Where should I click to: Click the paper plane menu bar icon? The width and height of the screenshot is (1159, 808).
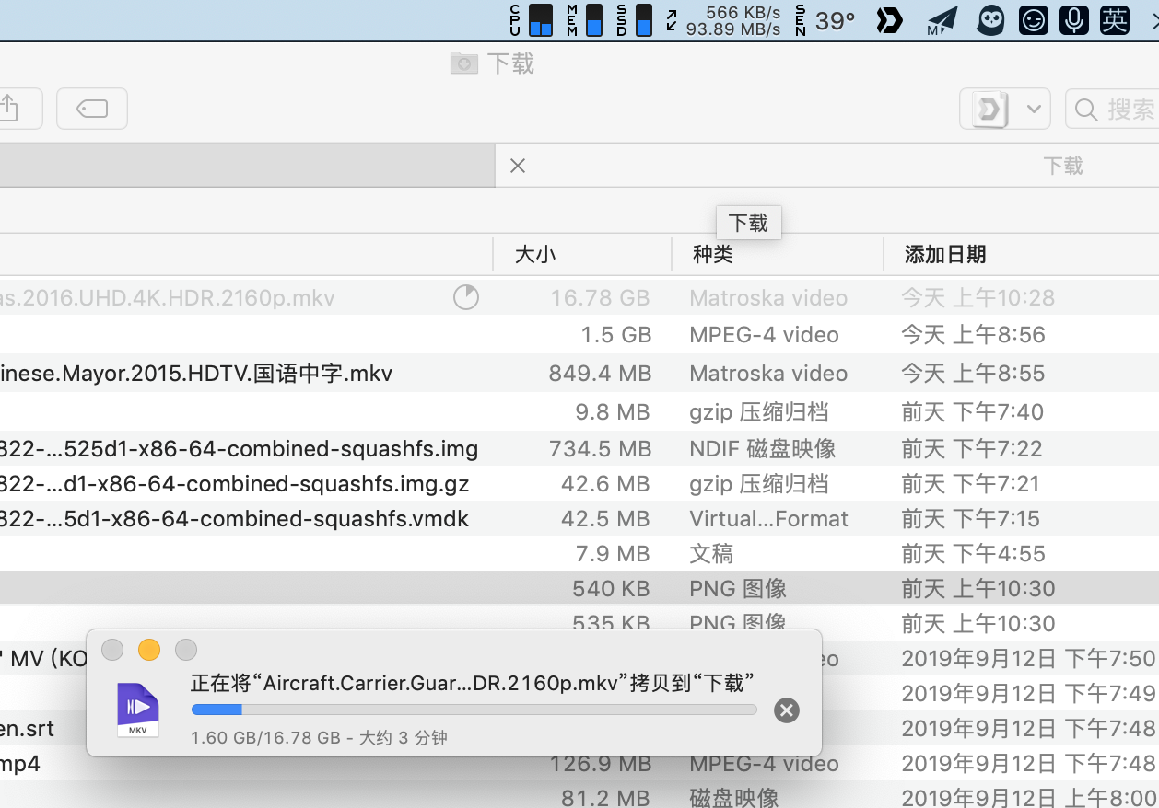pyautogui.click(x=941, y=19)
